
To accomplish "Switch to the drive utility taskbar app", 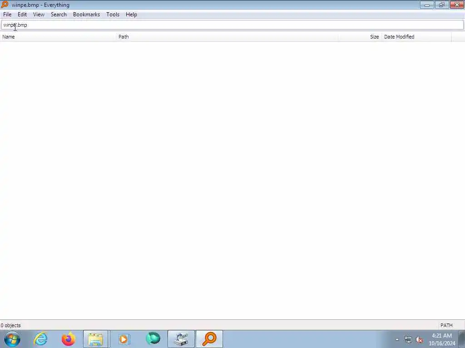I will 181,339.
